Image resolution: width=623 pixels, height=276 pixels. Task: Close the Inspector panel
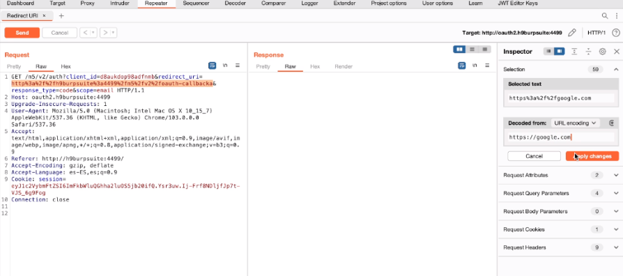617,52
